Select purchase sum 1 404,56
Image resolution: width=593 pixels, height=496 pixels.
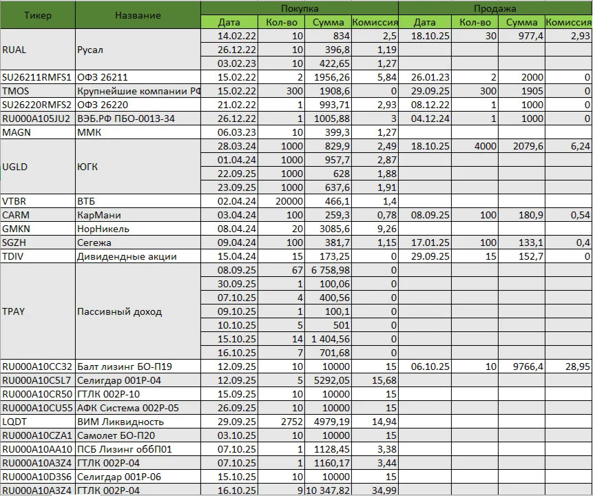click(x=328, y=339)
